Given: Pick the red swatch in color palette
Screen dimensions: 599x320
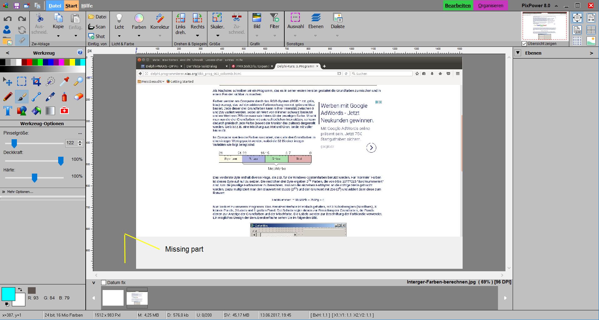Looking at the screenshot, I should [30, 62].
